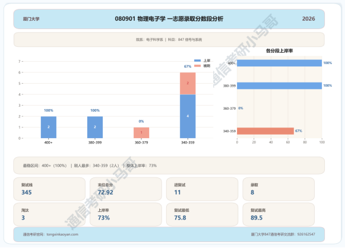Image resolution: width=345 pixels, height=248 pixels.
Task: Open the "复试最低" card showing 75.8
Action: point(202,214)
